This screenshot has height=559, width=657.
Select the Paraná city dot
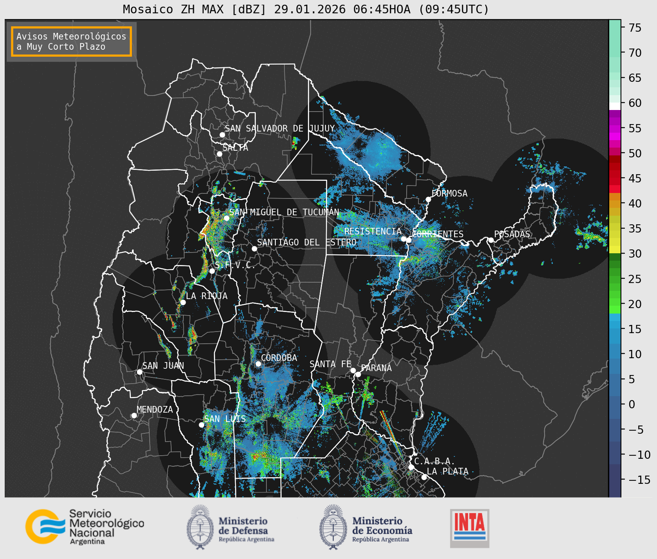[358, 374]
